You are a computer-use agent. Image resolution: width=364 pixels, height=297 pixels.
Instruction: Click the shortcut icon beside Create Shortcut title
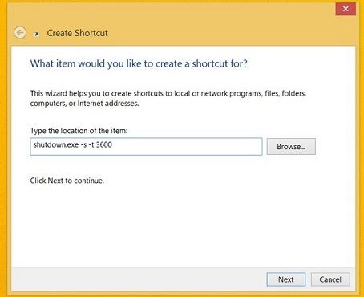click(36, 34)
